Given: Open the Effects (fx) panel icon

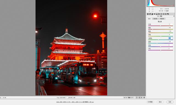Looking at the screenshot, I should (161, 14).
